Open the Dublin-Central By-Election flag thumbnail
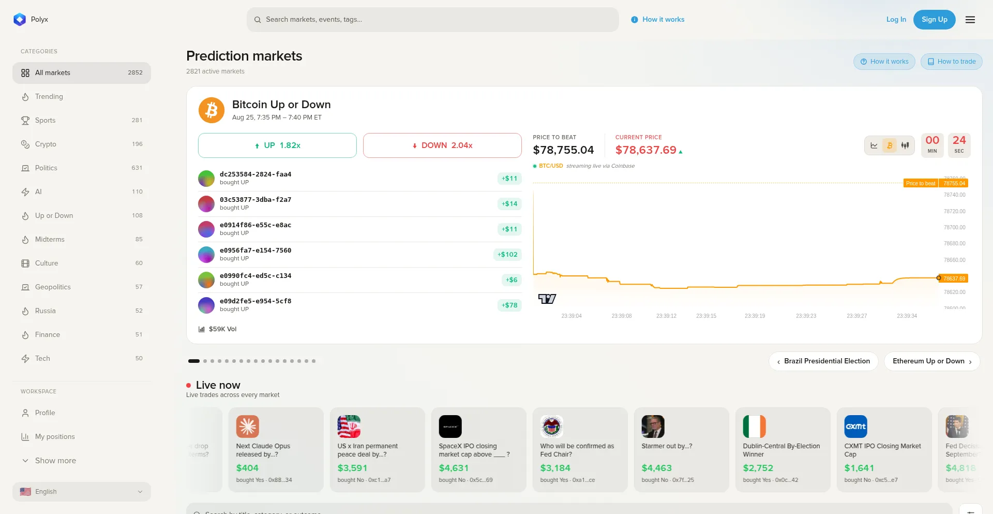 [755, 427]
